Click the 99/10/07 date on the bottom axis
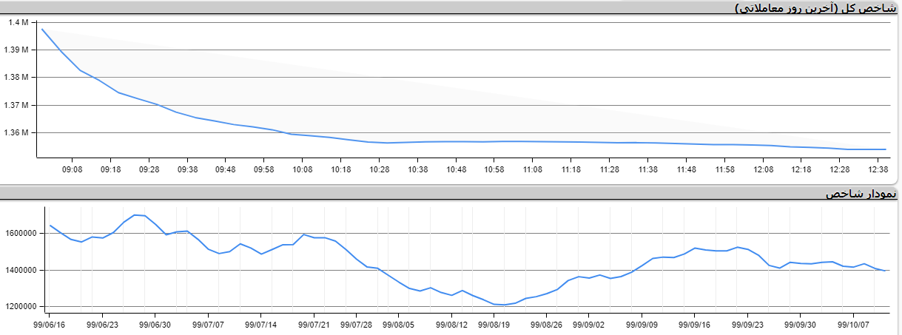The image size is (902, 335). pyautogui.click(x=853, y=324)
